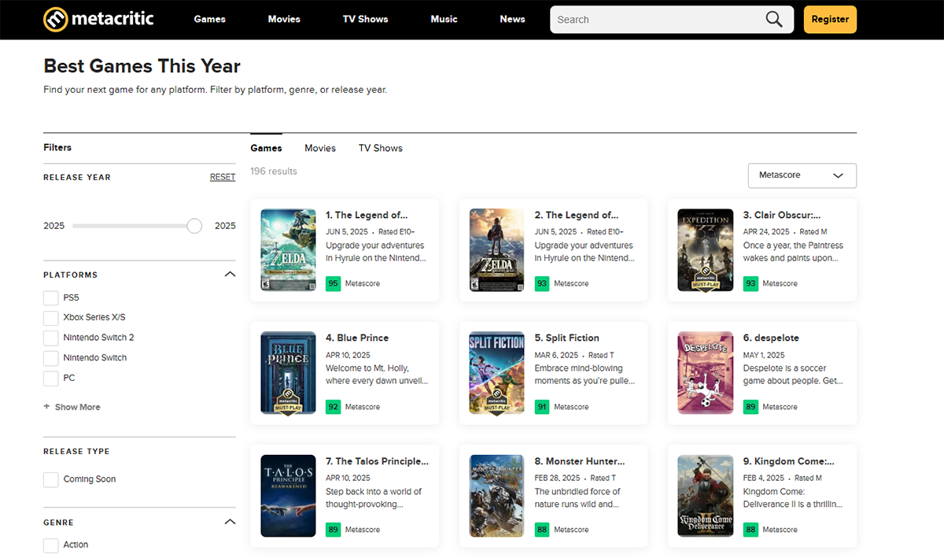Open the despelote cover thumbnail

pos(706,373)
